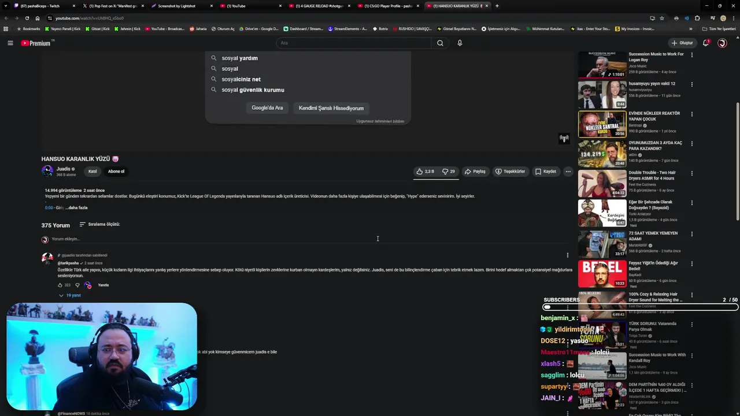This screenshot has width=740, height=416.
Task: Close the HANSUO KARANLIK YÜZÜ tab
Action: 487,6
